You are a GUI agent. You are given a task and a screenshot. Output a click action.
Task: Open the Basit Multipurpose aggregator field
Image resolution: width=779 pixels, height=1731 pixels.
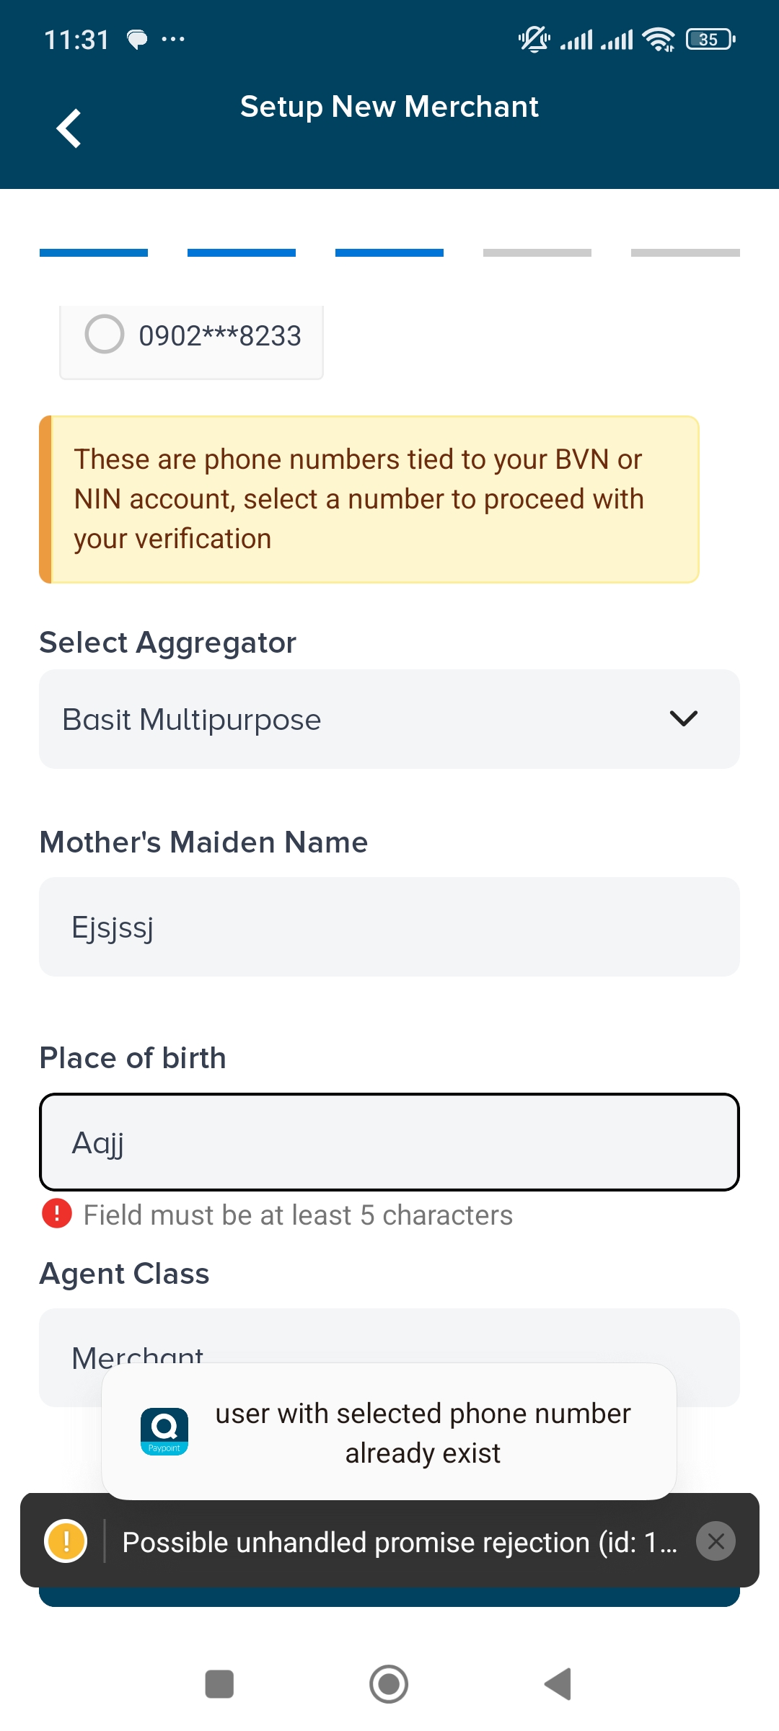point(346,719)
